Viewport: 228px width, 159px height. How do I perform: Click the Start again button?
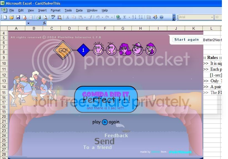[x=187, y=40]
